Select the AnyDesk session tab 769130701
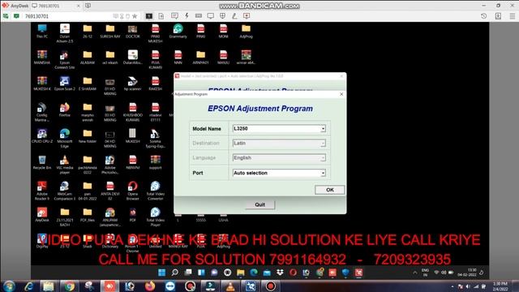Viewport: 519px width, 292px height. point(56,6)
